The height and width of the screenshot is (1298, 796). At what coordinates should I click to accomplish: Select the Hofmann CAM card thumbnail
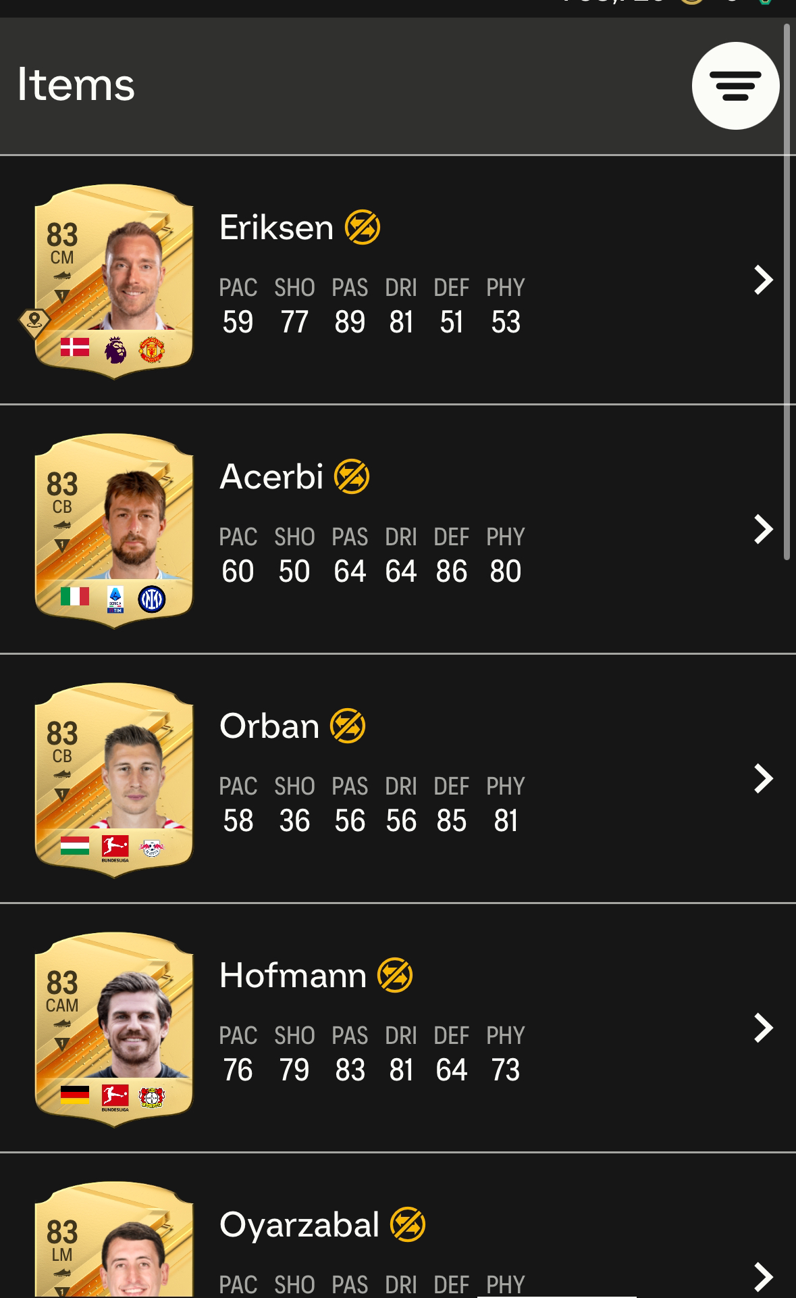(x=113, y=1029)
